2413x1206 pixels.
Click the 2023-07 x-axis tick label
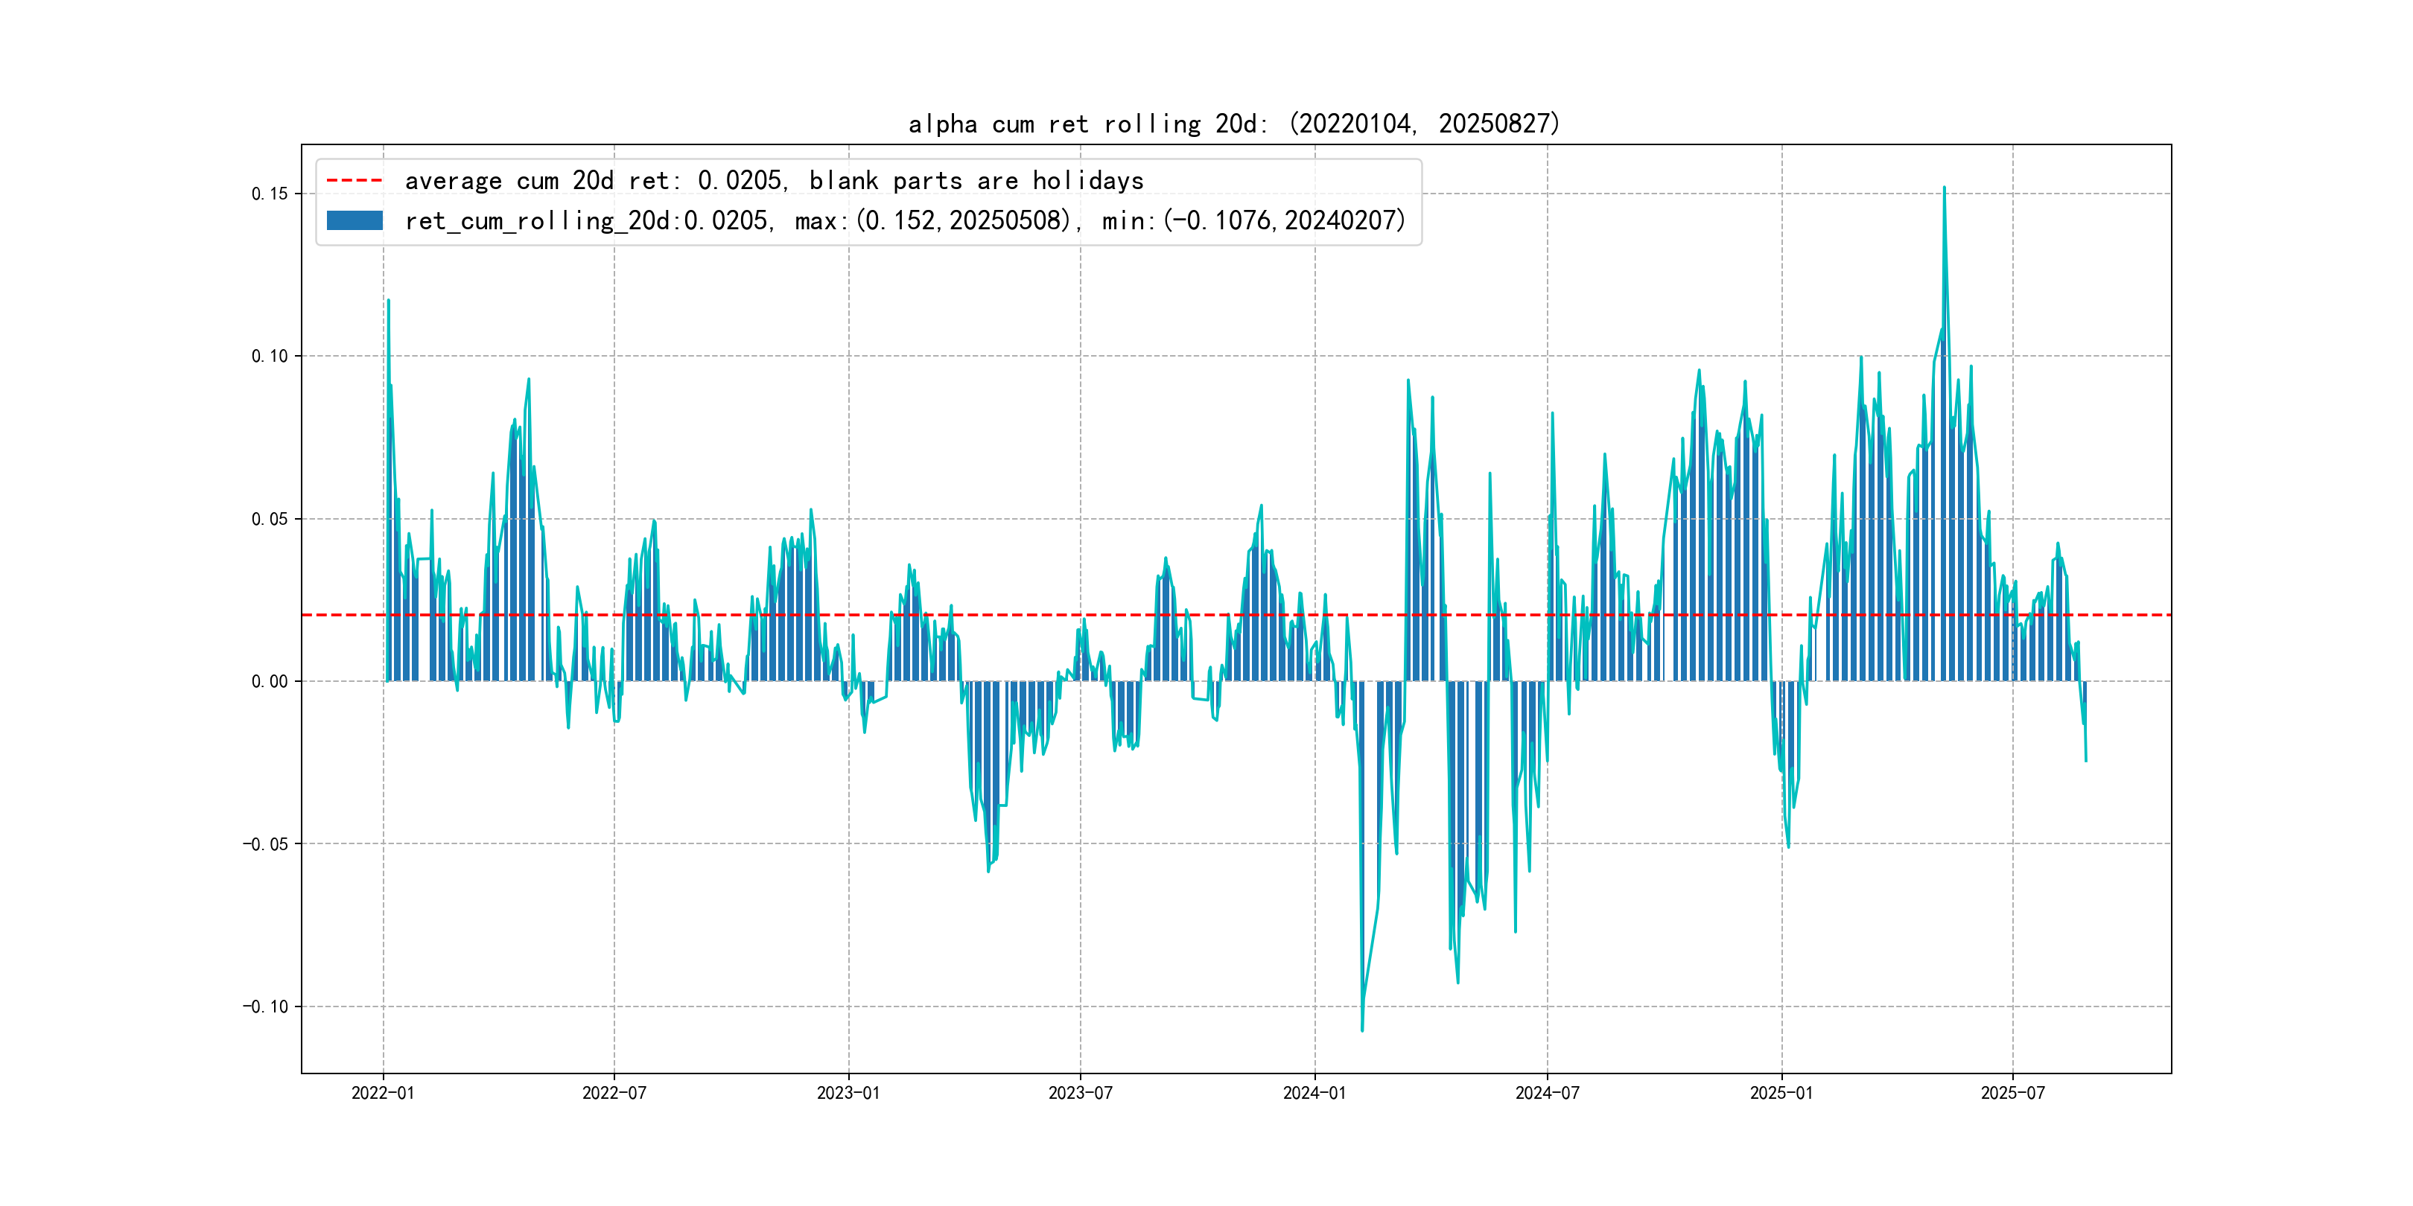tap(1080, 1093)
